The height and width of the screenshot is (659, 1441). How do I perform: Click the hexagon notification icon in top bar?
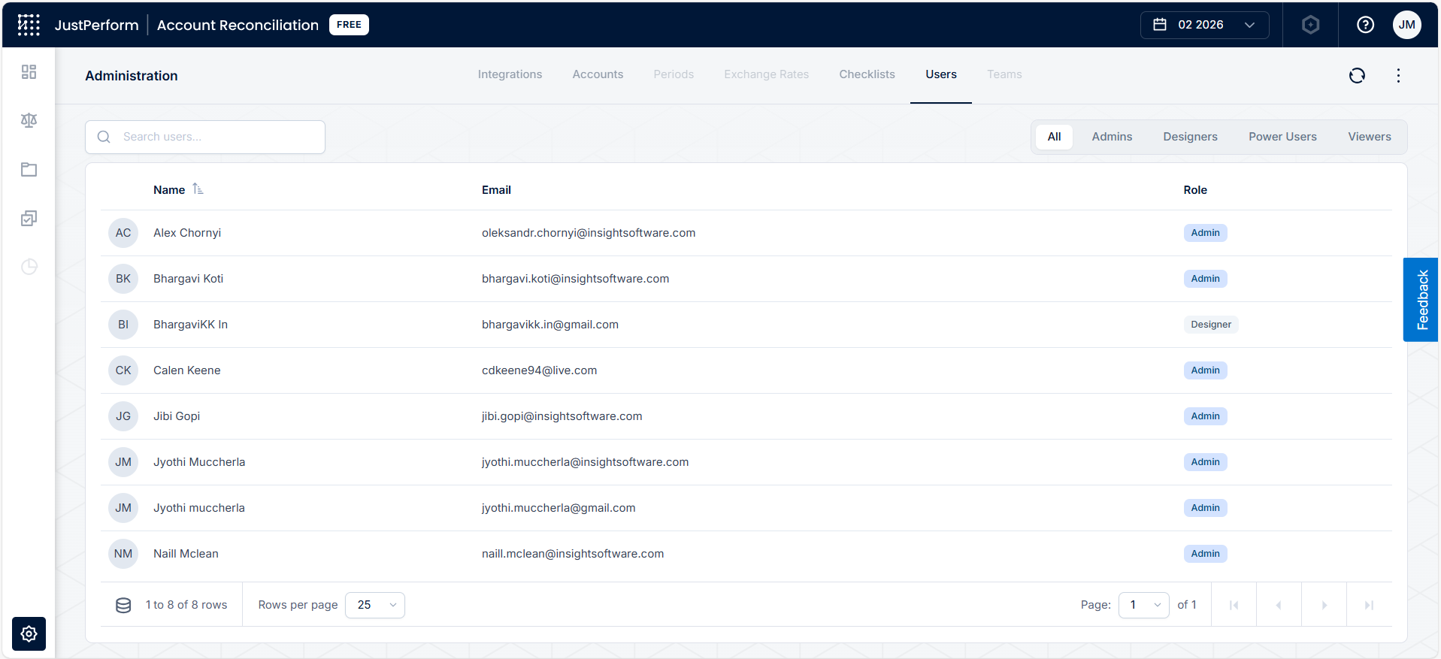[1310, 25]
